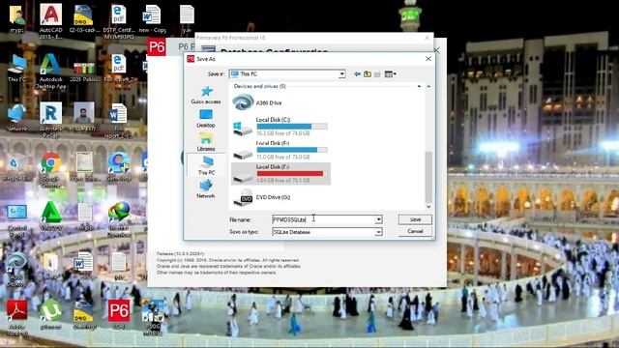Open the File name dropdown arrow
The height and width of the screenshot is (348, 619).
tap(378, 219)
